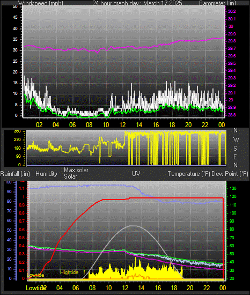Click the 12 hour tick on wind graph
This screenshot has height=295, width=250.
coord(122,124)
